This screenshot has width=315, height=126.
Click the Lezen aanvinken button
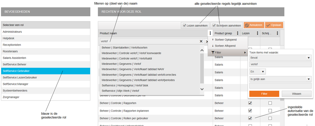pos(195,25)
